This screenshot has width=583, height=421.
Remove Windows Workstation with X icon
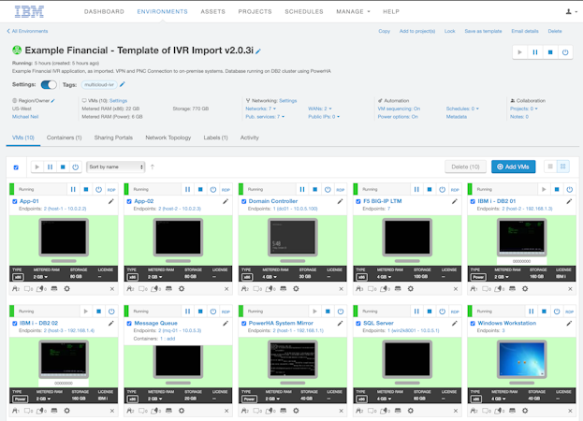(570, 411)
